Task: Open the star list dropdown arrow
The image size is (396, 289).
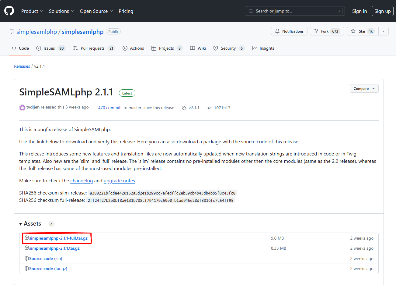Action: (384, 31)
